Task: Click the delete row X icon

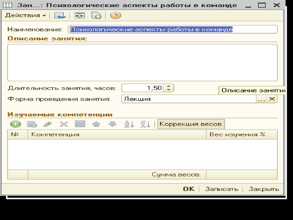Action: coord(64,124)
